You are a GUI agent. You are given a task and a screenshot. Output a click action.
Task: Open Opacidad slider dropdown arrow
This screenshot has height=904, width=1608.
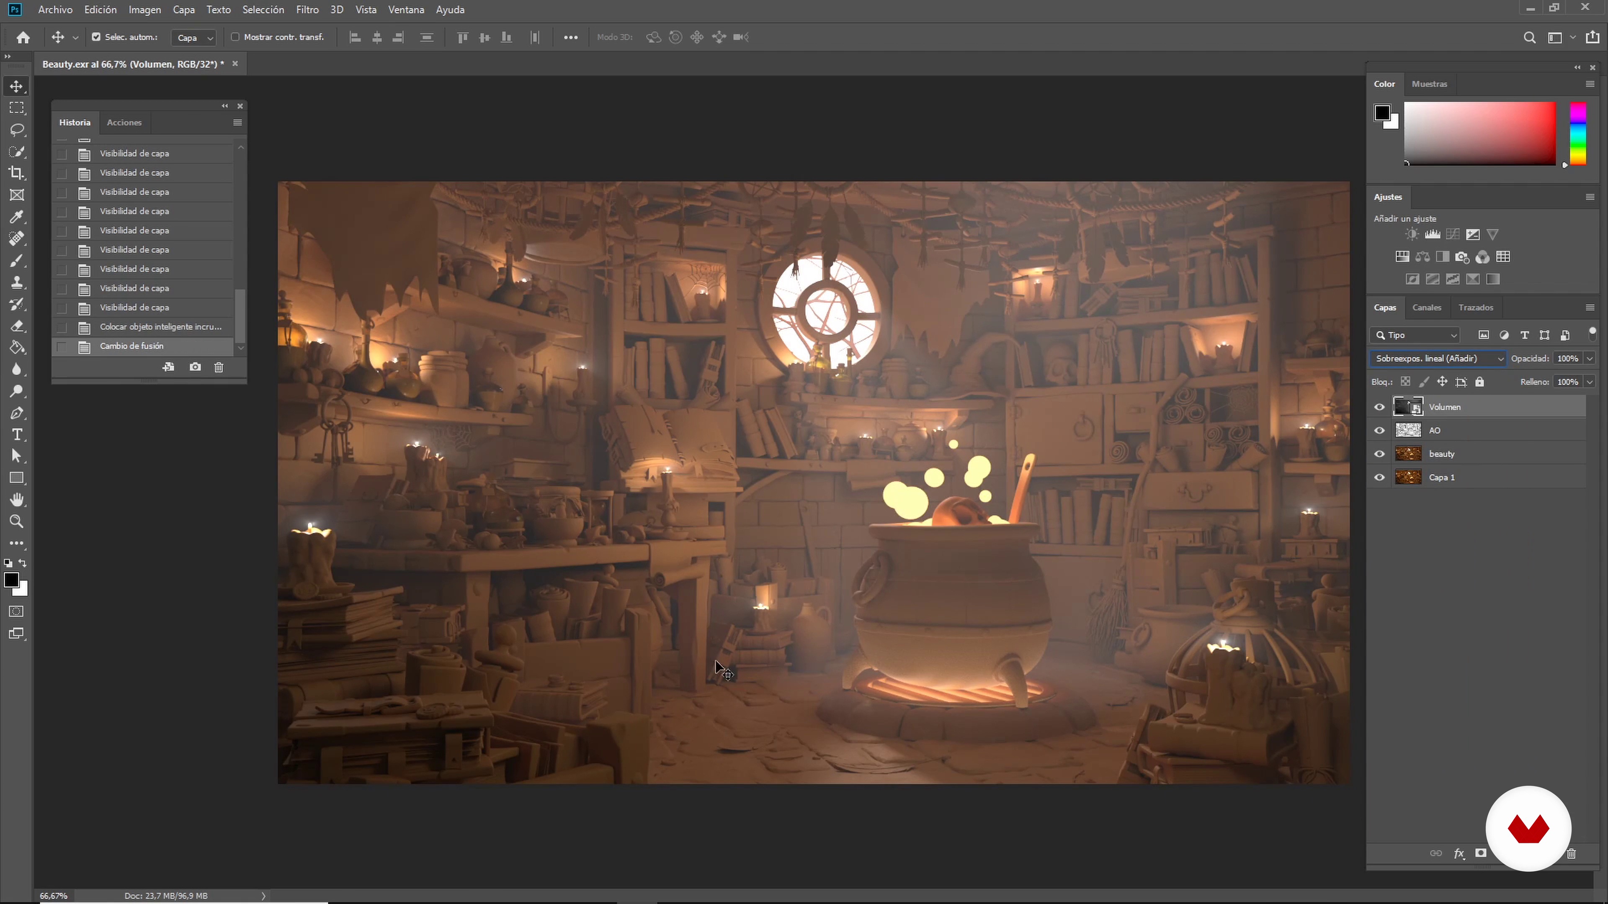pos(1590,358)
